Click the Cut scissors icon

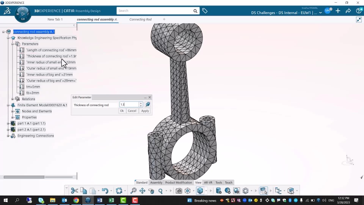point(75,191)
